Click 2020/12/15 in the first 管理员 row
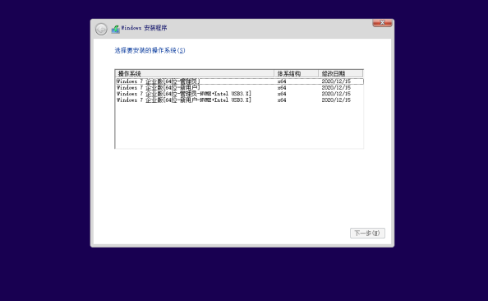 click(336, 81)
